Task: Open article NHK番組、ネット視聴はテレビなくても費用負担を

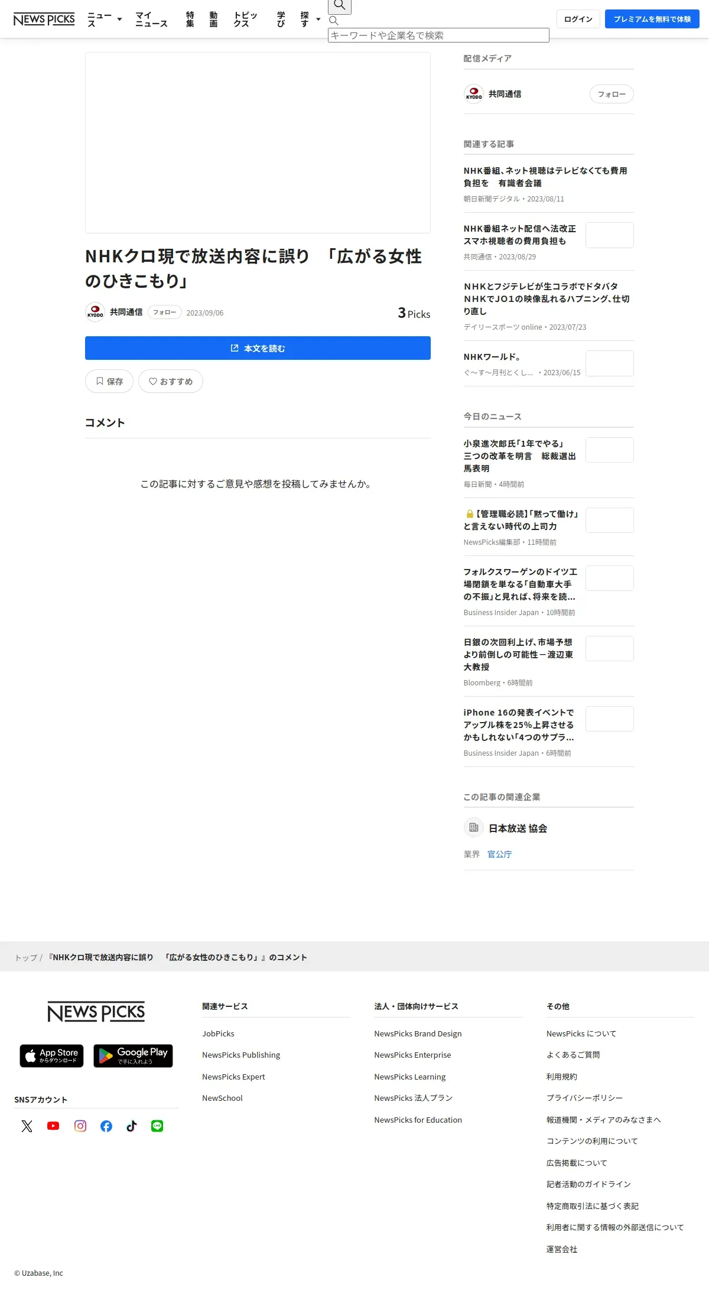Action: click(545, 177)
